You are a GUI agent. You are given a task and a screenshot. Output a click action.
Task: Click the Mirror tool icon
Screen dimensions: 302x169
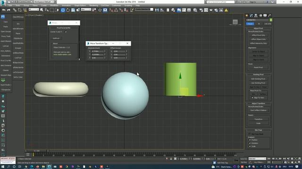click(157, 10)
